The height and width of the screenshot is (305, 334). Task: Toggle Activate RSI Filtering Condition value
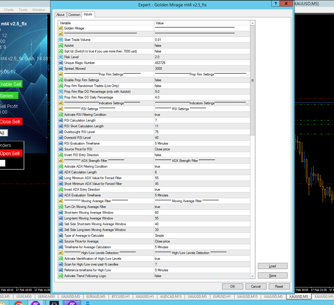[202, 114]
